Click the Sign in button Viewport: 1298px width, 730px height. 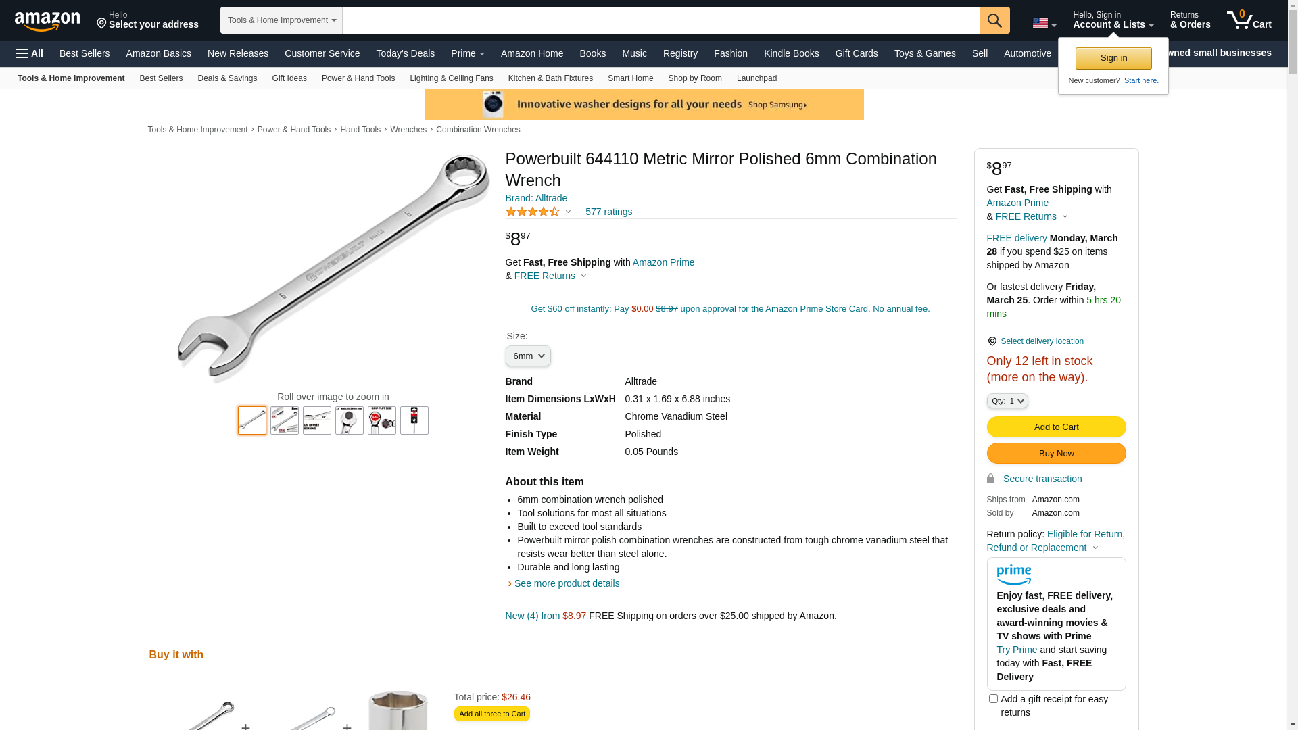(x=1113, y=58)
